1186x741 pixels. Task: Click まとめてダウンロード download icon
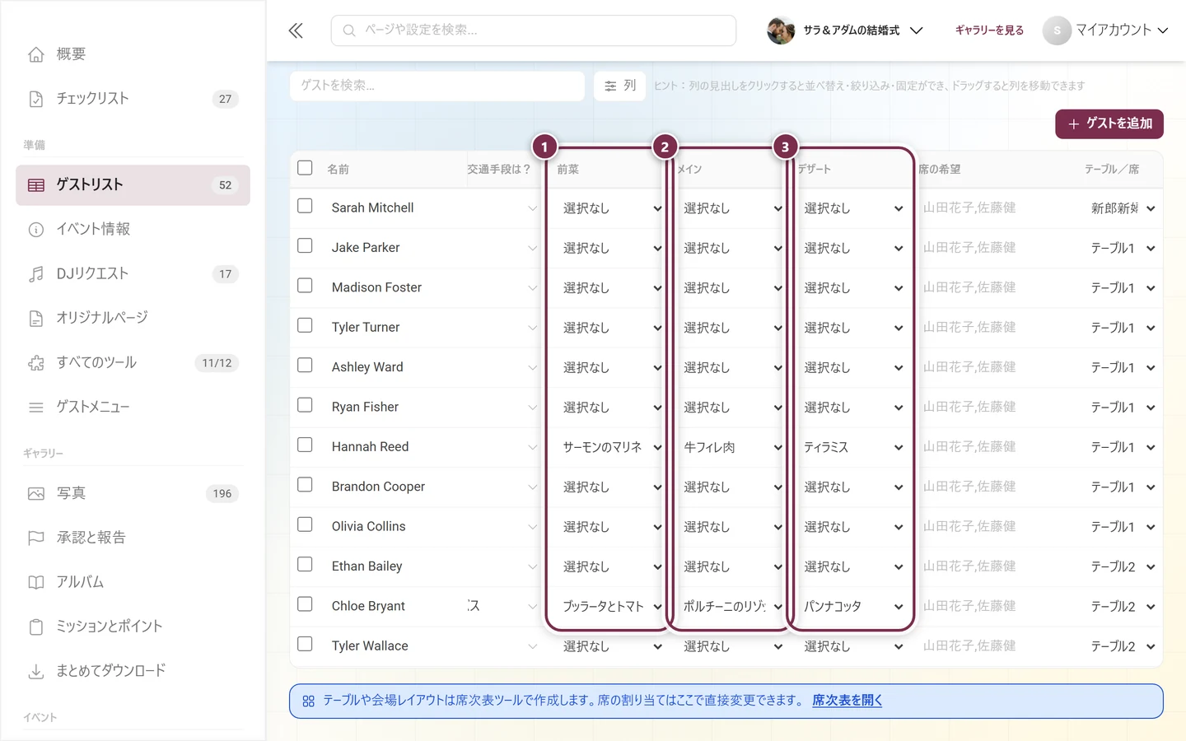36,672
